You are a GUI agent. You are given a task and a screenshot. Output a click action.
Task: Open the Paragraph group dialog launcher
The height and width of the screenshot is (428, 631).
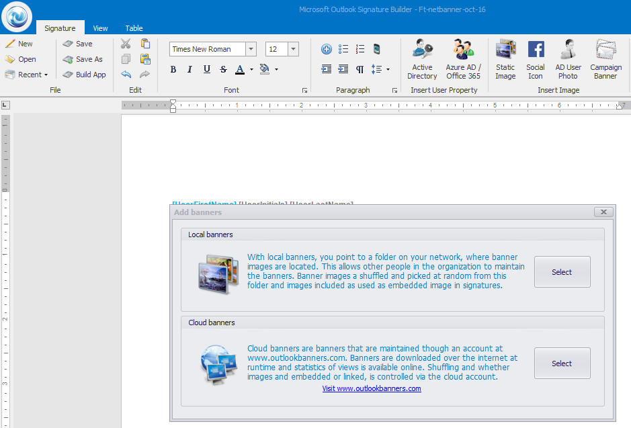pyautogui.click(x=394, y=91)
